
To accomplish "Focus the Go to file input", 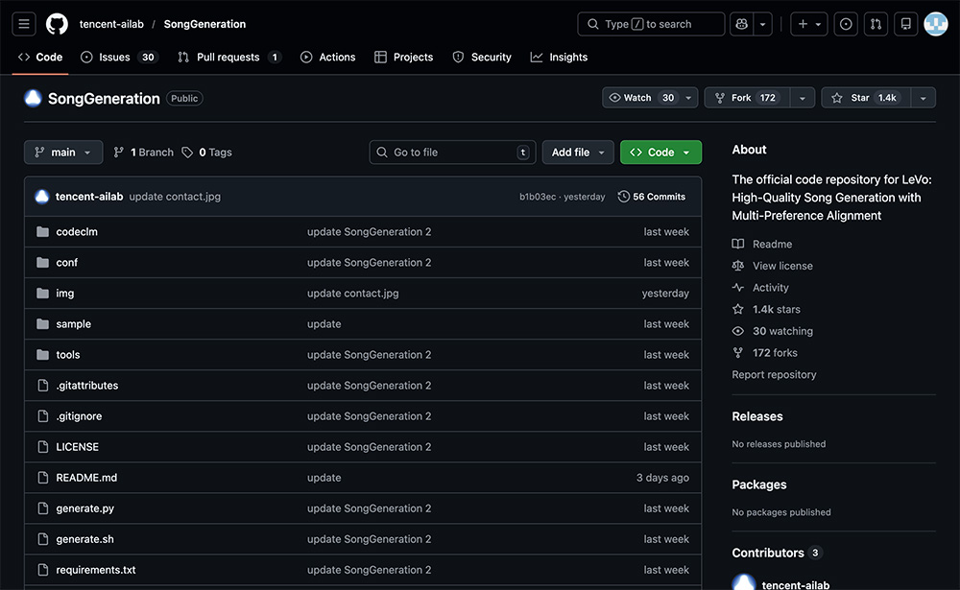I will [x=452, y=153].
